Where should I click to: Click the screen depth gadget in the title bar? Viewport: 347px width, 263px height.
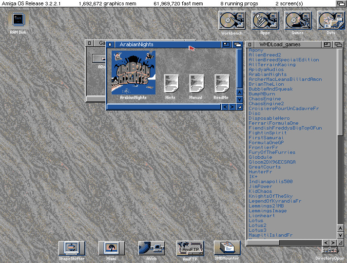[x=340, y=3]
